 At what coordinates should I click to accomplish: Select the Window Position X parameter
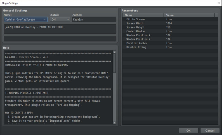point(138,35)
